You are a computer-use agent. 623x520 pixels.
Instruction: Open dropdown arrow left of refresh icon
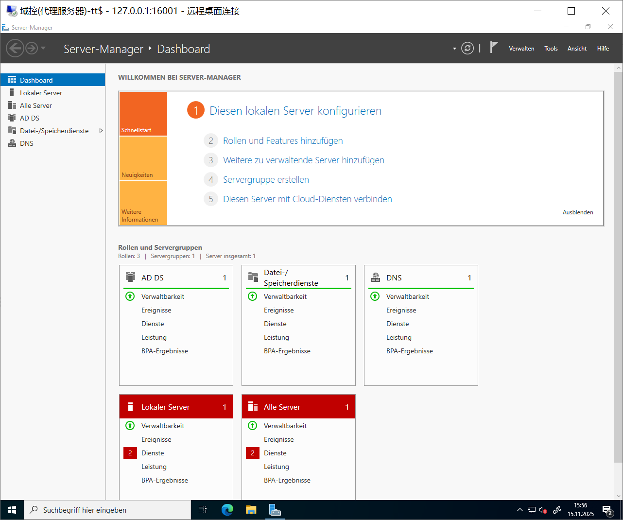(x=454, y=49)
